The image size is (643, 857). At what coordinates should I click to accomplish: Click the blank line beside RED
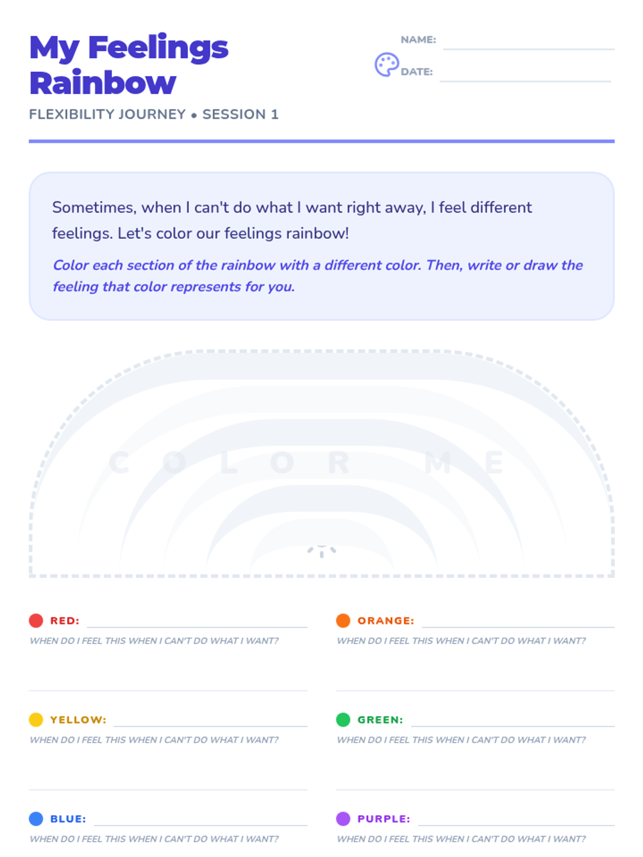[x=197, y=621]
